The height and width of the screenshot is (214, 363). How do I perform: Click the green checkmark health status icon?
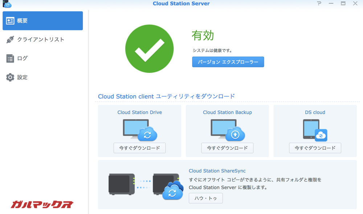149,49
